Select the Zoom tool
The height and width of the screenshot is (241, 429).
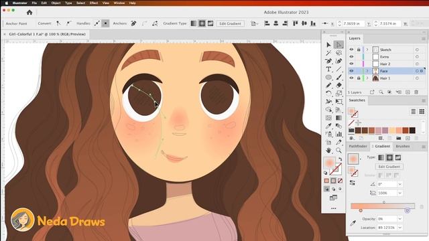[339, 151]
